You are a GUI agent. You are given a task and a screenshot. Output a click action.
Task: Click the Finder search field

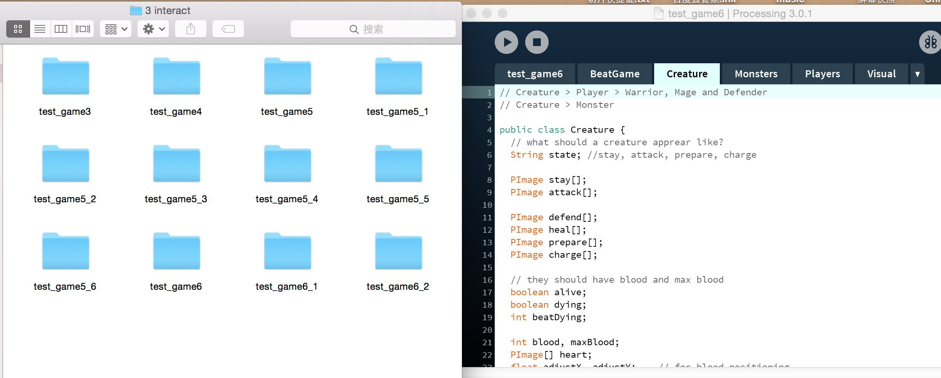tap(373, 29)
